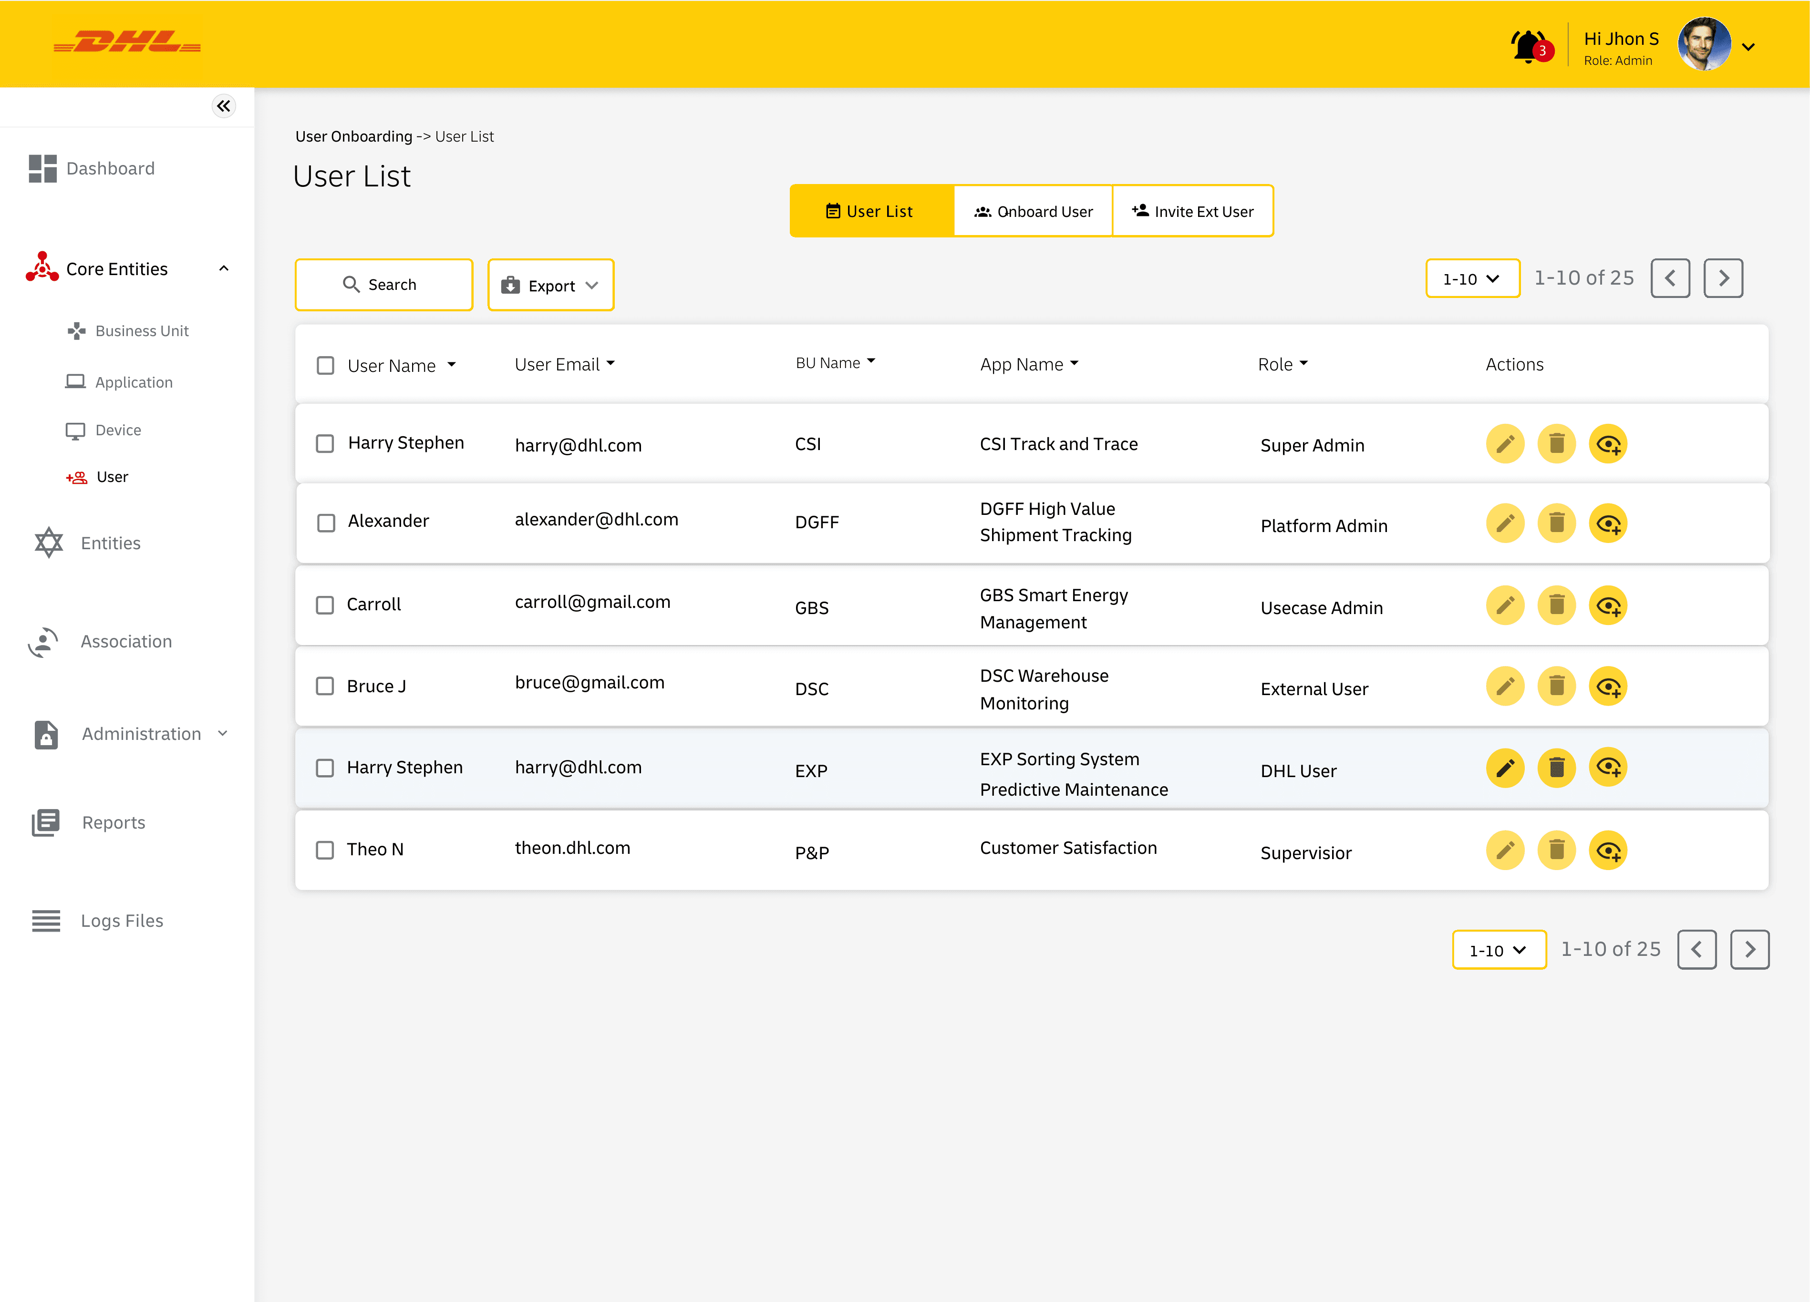Open Application in sidebar
Screen dimensions: 1810x1302
[x=119, y=382]
